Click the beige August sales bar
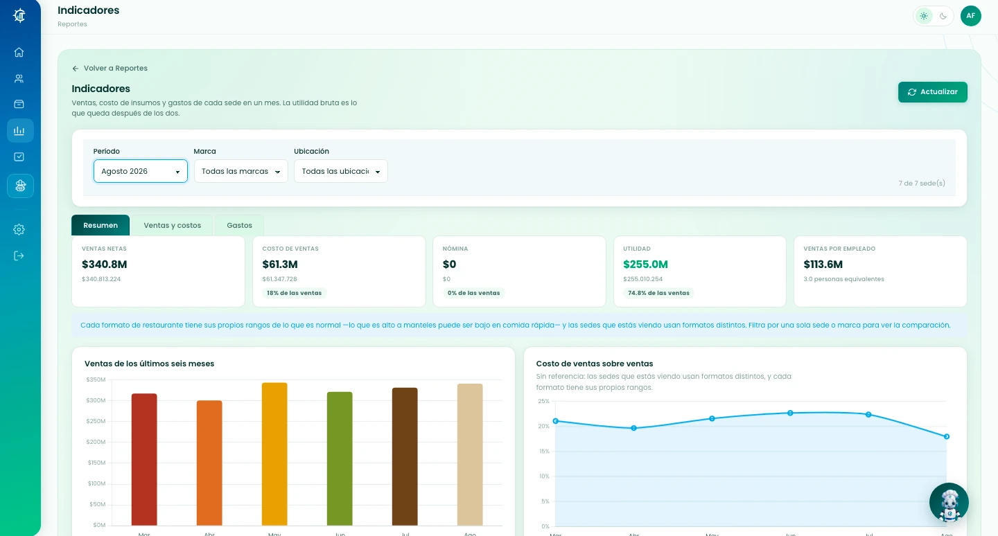 (470, 454)
